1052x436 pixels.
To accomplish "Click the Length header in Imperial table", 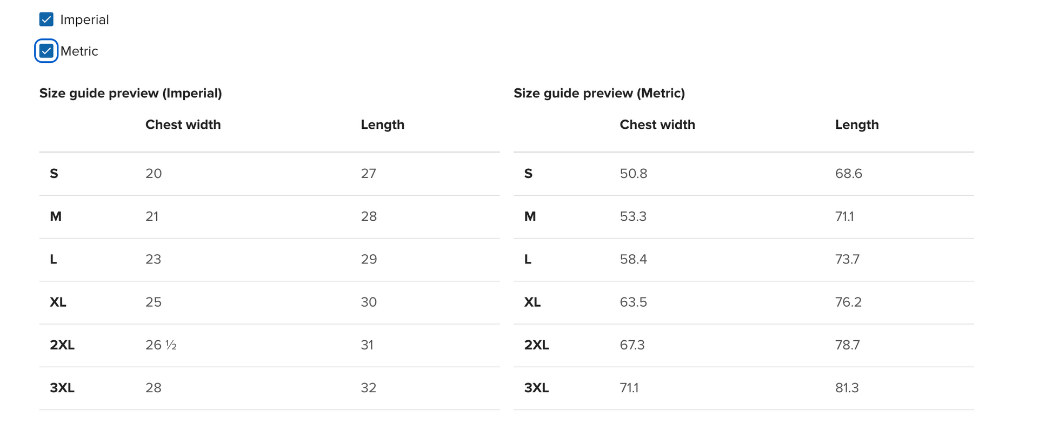I will pos(382,124).
